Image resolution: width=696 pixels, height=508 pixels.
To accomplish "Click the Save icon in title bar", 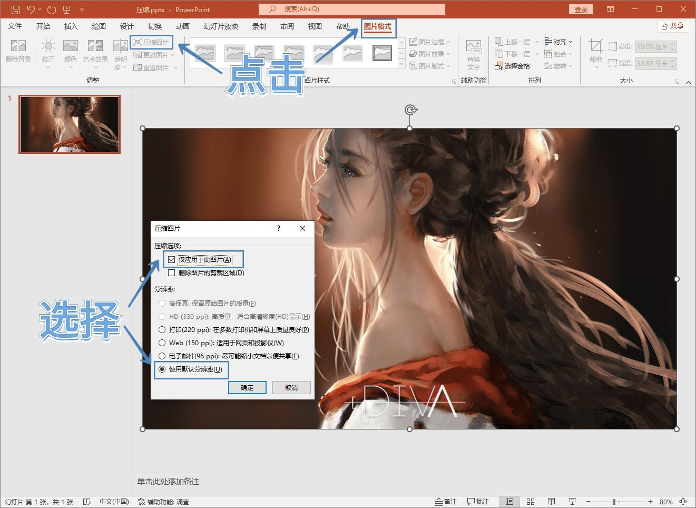I will [x=16, y=9].
